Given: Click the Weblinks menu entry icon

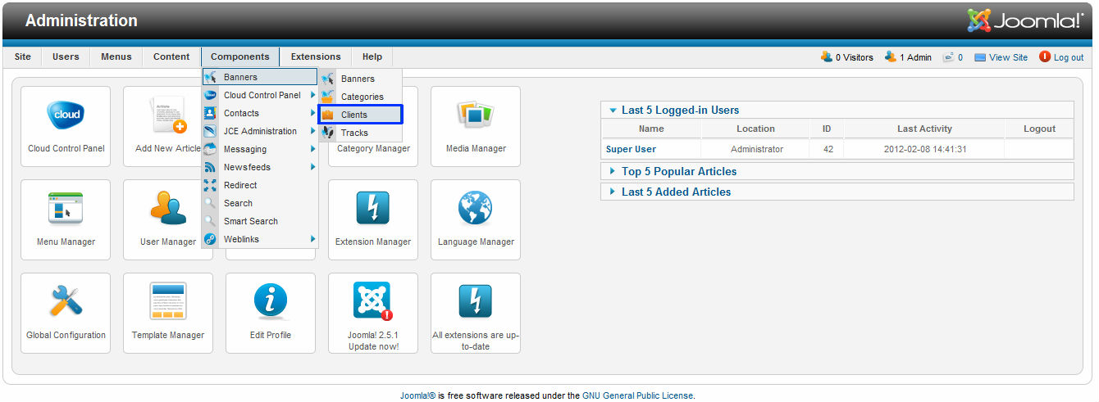Looking at the screenshot, I should (x=210, y=239).
